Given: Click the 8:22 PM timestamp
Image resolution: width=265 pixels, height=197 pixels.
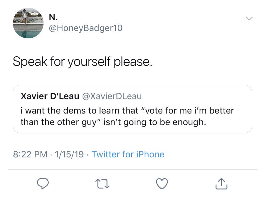Looking at the screenshot, I should tap(30, 154).
